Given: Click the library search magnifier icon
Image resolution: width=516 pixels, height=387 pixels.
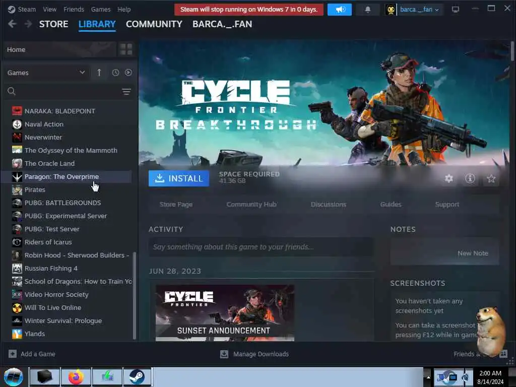Looking at the screenshot, I should tap(12, 91).
